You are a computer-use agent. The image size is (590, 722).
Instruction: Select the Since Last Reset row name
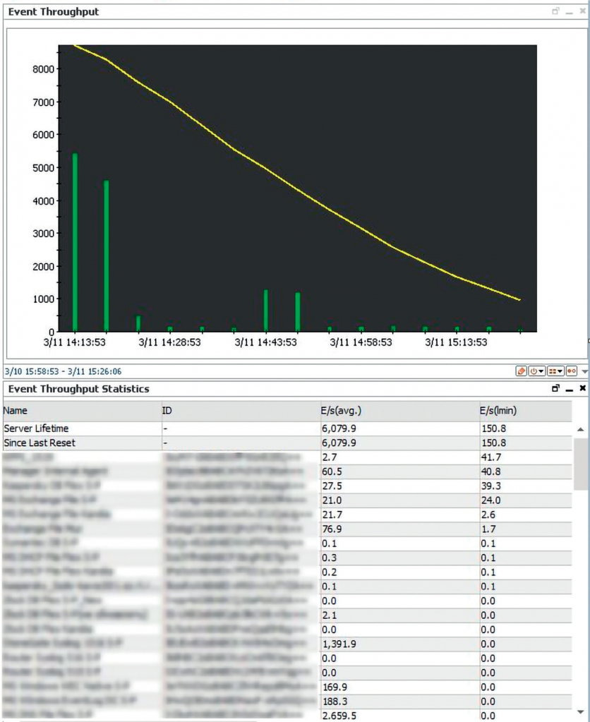point(39,443)
